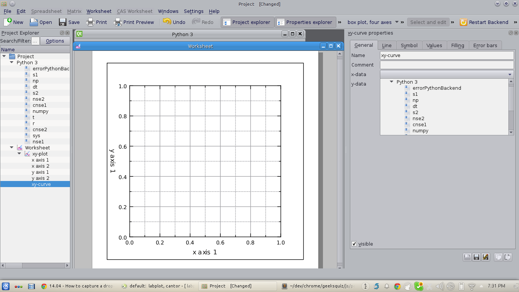This screenshot has height=292, width=519.
Task: Toggle the visible checkbox for xy-curve
Action: point(354,244)
